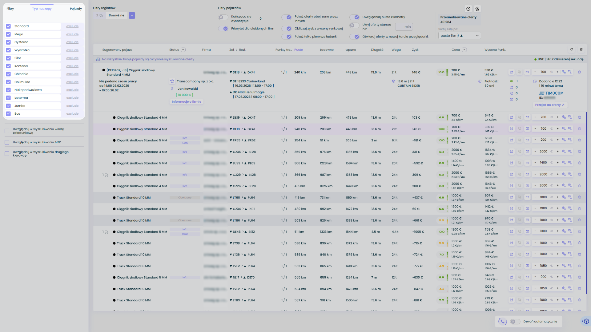This screenshot has width=591, height=332.
Task: Click 'Przejdź do oferty' link
Action: (x=550, y=105)
